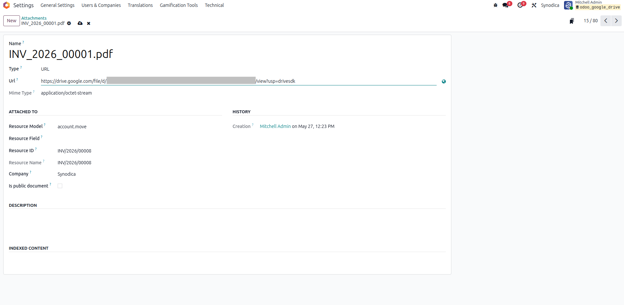Image resolution: width=624 pixels, height=305 pixels.
Task: Go to next record arrow
Action: click(616, 21)
